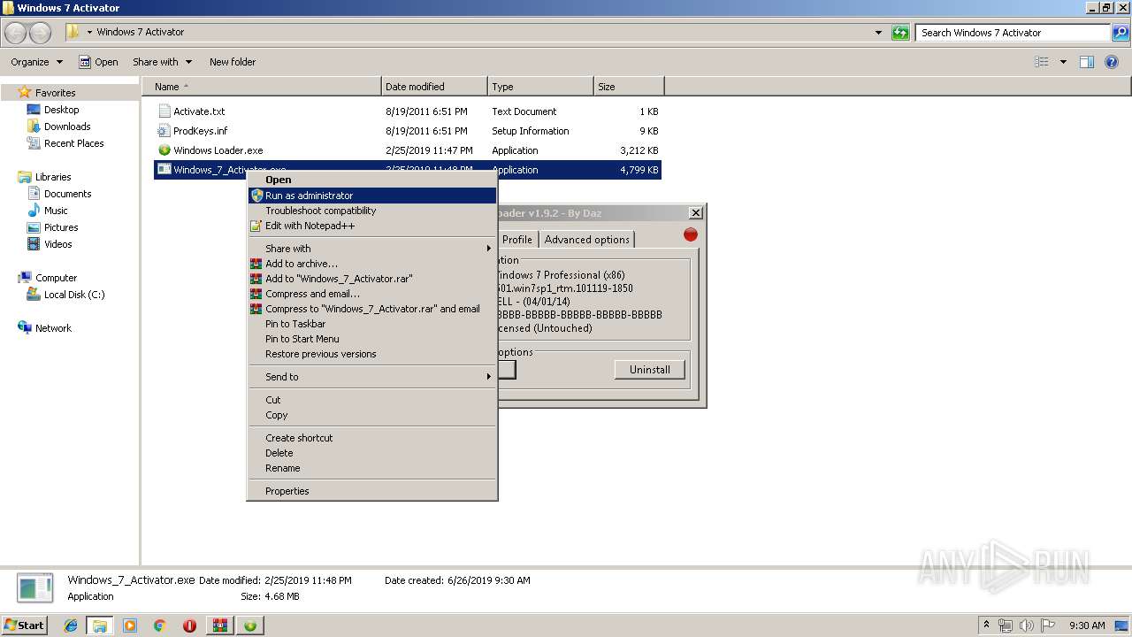Expand the Share with submenu

click(372, 249)
